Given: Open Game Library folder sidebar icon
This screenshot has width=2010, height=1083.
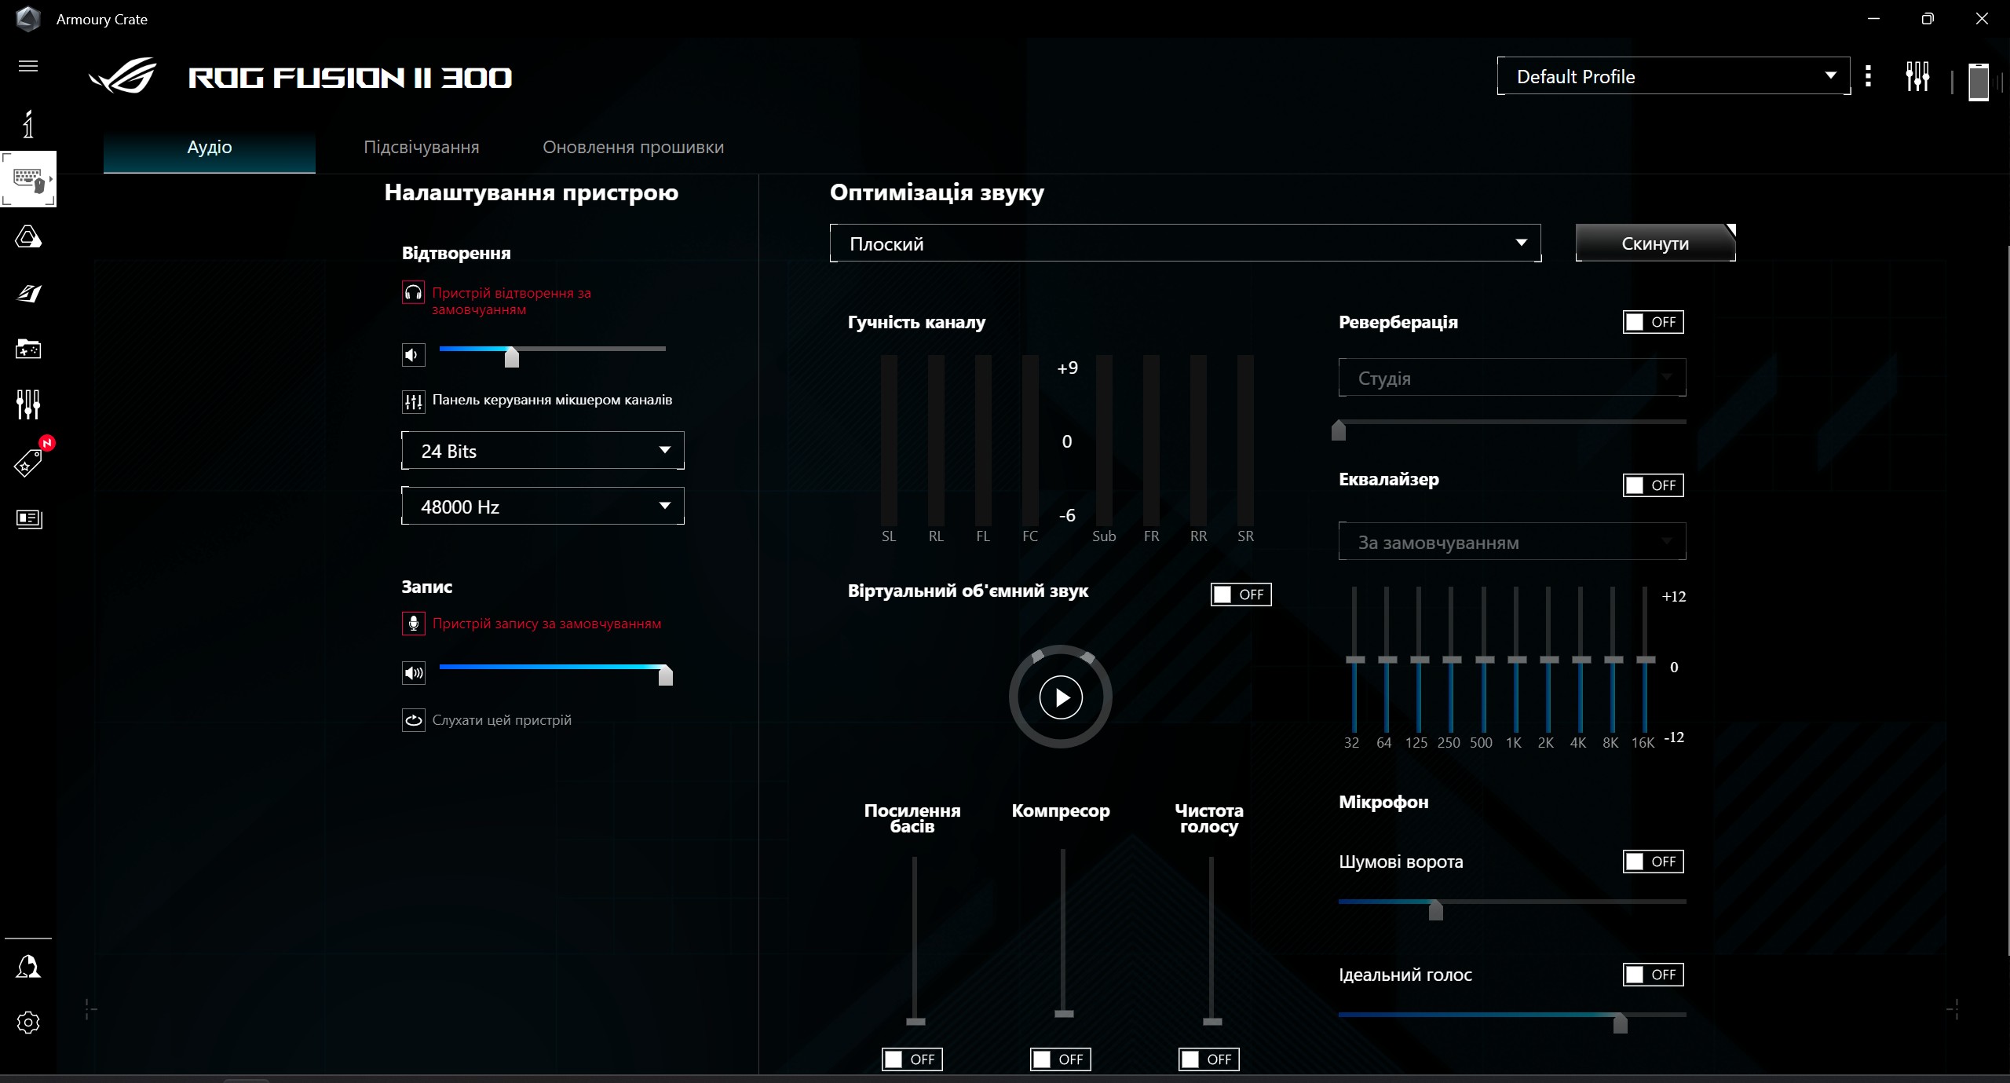Looking at the screenshot, I should (28, 349).
